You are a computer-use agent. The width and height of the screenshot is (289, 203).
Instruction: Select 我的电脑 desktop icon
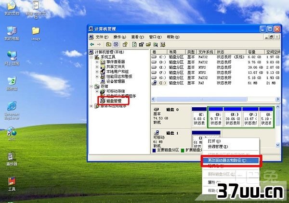[12, 33]
